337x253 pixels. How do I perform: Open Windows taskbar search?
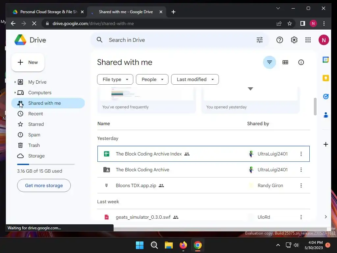click(154, 245)
